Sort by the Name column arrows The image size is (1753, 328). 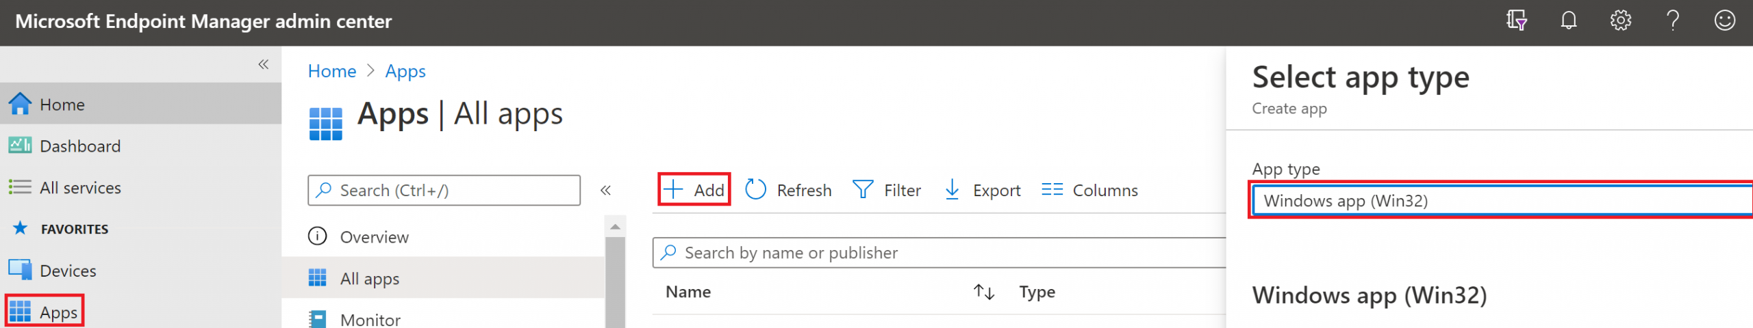984,292
